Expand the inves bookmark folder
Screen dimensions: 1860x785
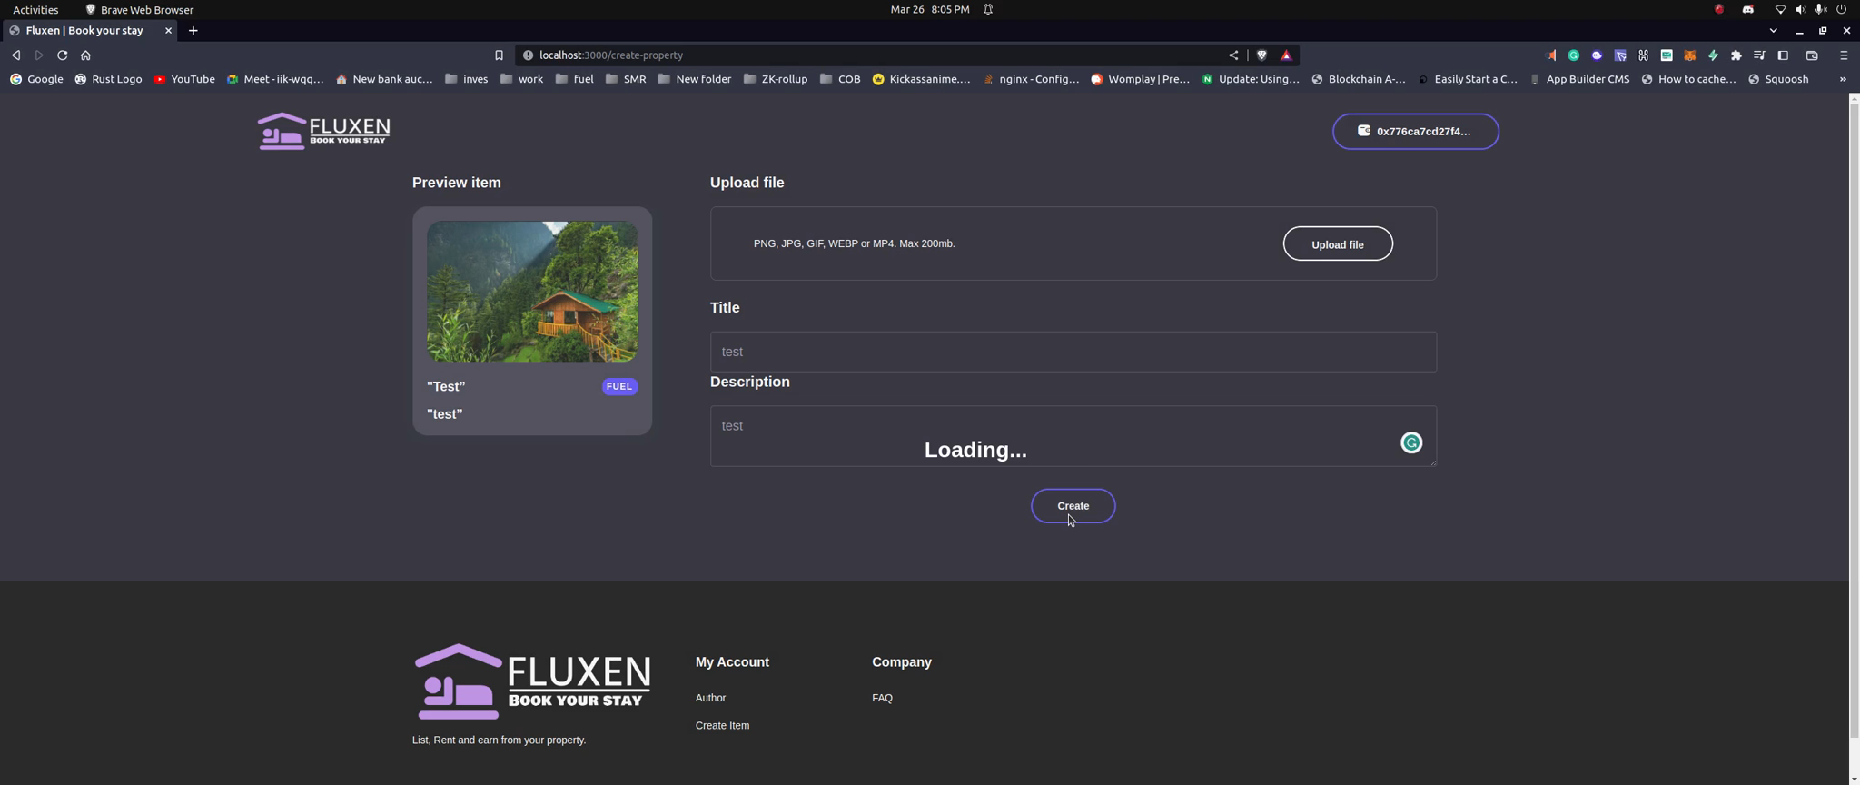466,79
